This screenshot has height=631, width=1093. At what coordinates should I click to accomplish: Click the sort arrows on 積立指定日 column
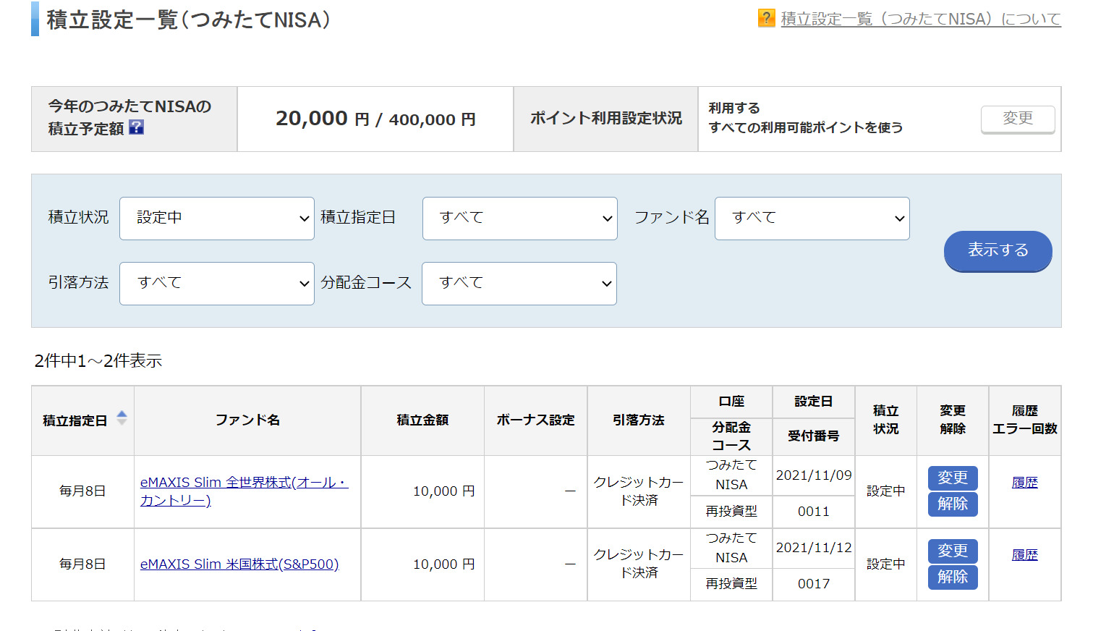tap(122, 418)
